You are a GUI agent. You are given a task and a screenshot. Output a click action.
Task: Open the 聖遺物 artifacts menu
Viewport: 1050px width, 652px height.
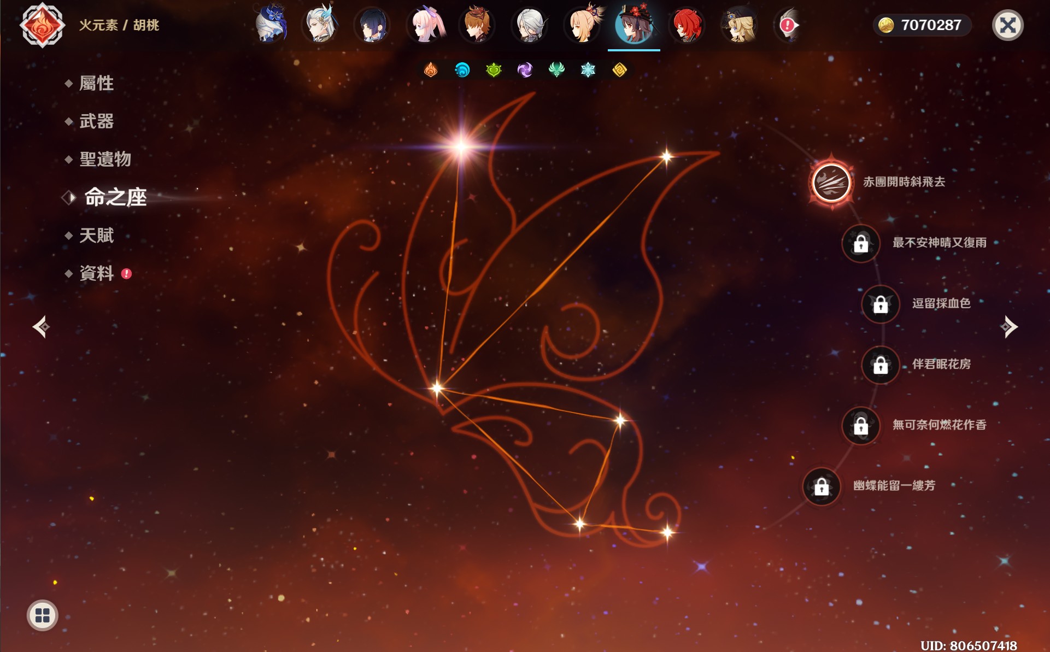pyautogui.click(x=105, y=159)
